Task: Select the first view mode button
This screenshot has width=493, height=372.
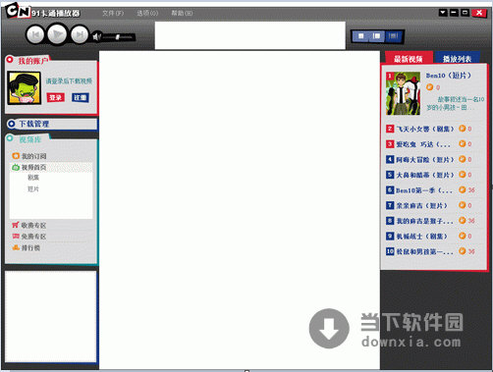Action: point(360,36)
